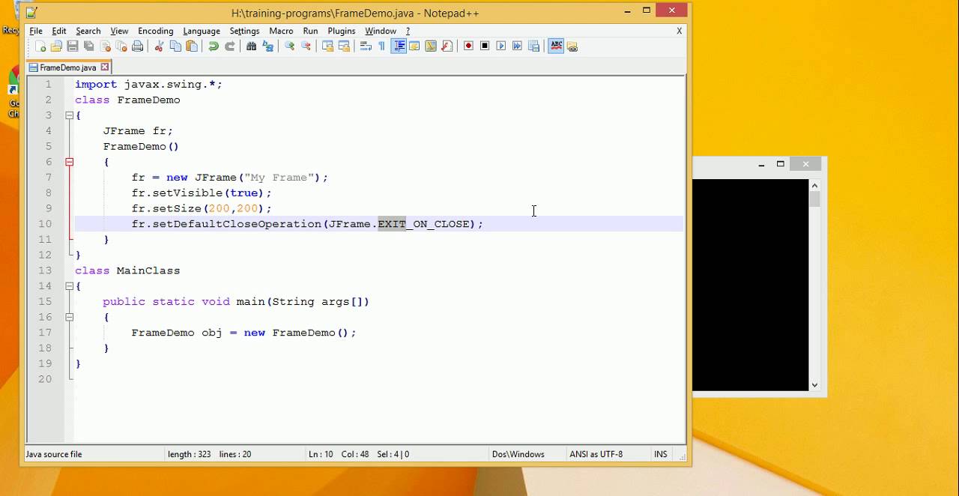The image size is (959, 496).
Task: Open the Run menu
Action: 310,31
